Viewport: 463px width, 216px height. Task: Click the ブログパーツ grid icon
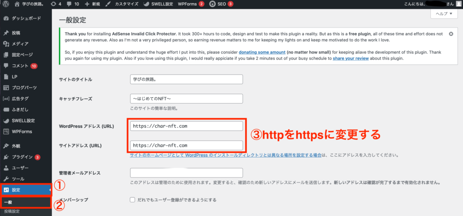coord(6,87)
